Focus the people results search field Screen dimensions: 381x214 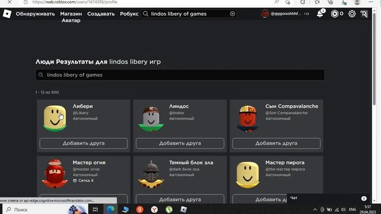tap(180, 75)
